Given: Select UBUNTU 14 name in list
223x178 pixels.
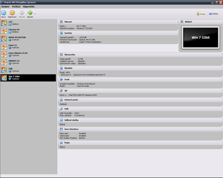Looking at the screenshot, I should click(x=14, y=61).
